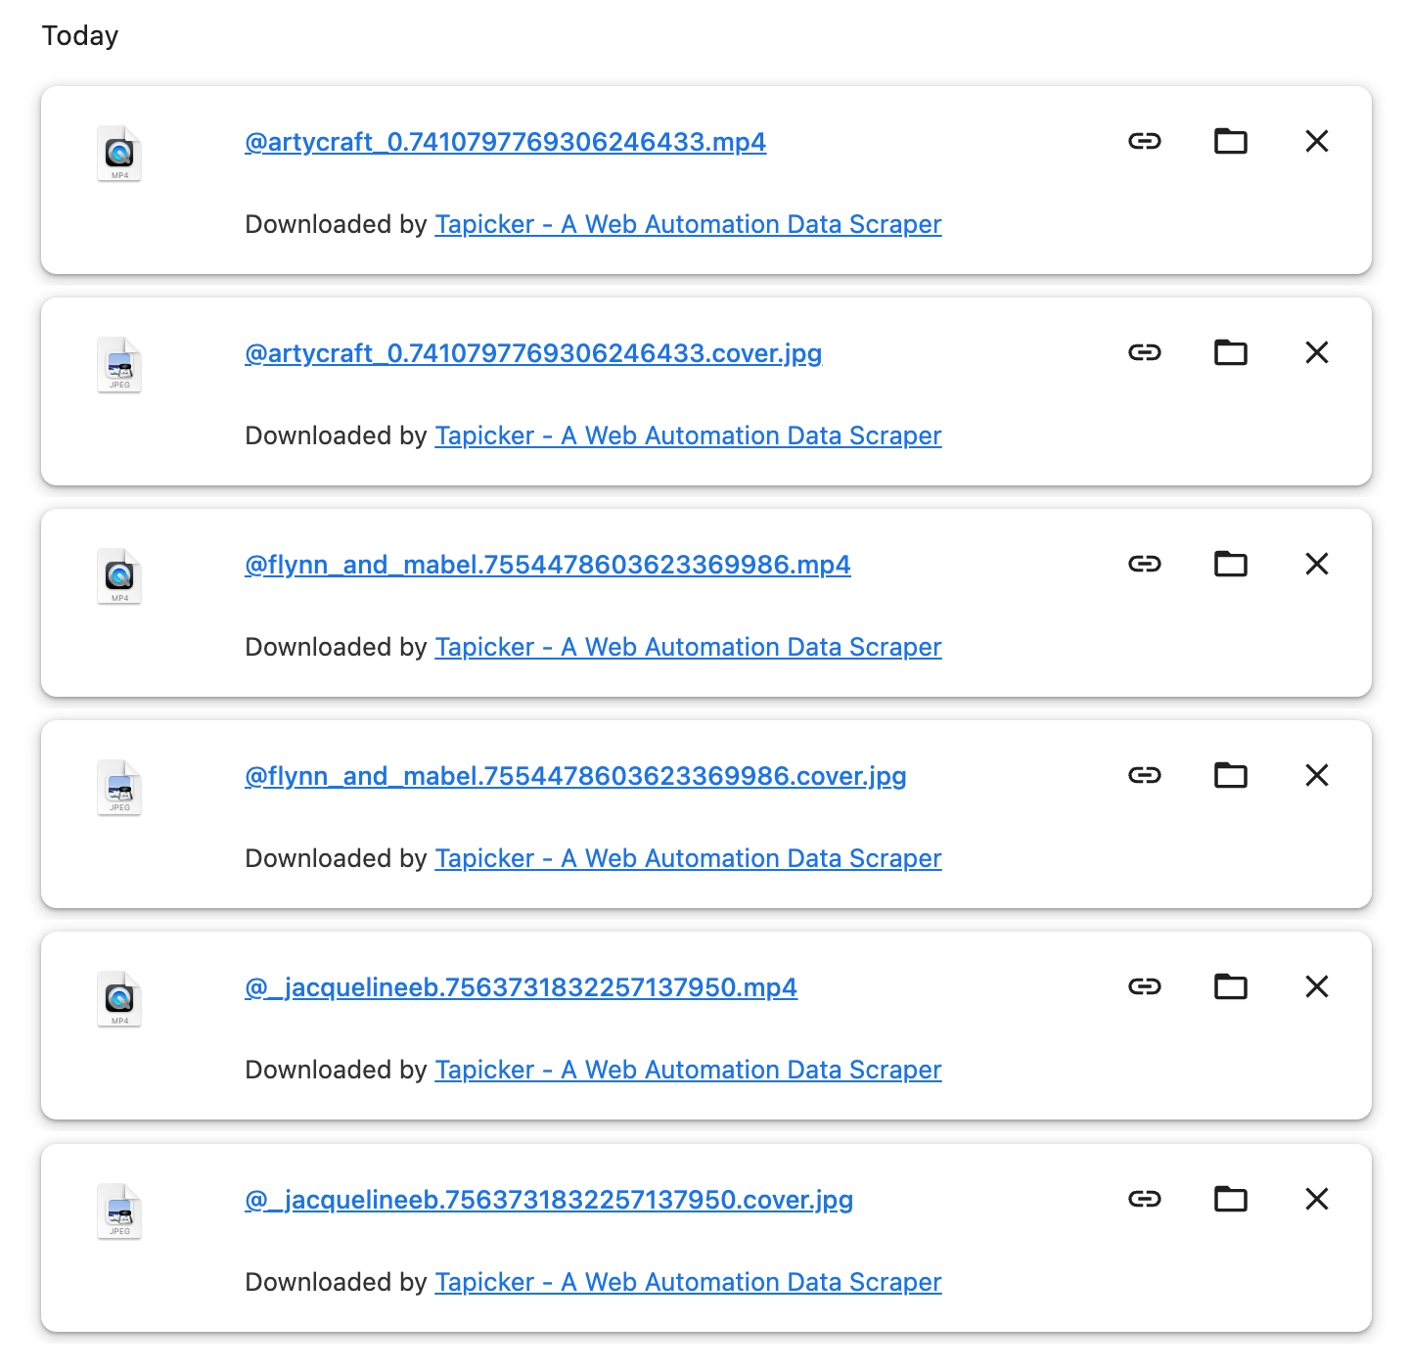Copy link for @flynn_and_mabel mp4 download
This screenshot has width=1409, height=1370.
[1144, 564]
